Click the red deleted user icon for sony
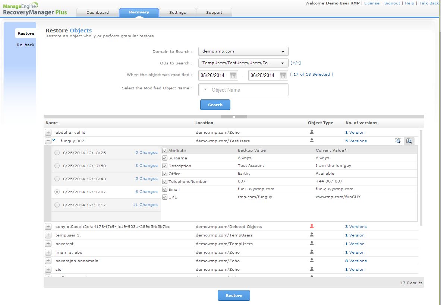Screen dimensions: 441x305 (312, 226)
